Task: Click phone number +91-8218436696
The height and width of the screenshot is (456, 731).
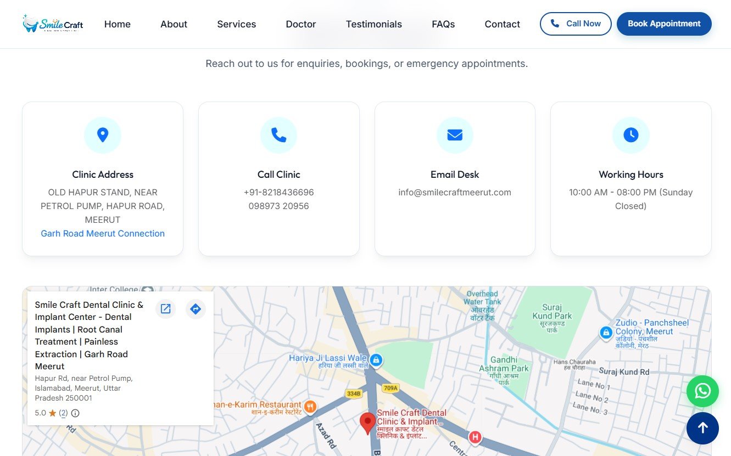Action: (278, 192)
